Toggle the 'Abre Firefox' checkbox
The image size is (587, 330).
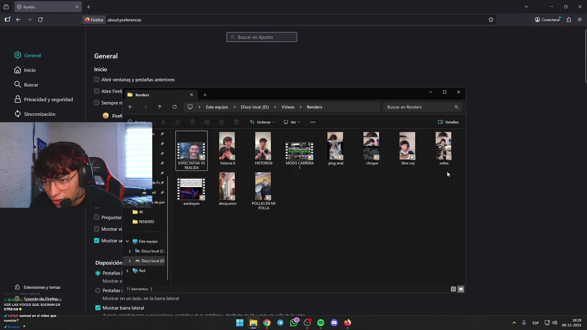96,91
